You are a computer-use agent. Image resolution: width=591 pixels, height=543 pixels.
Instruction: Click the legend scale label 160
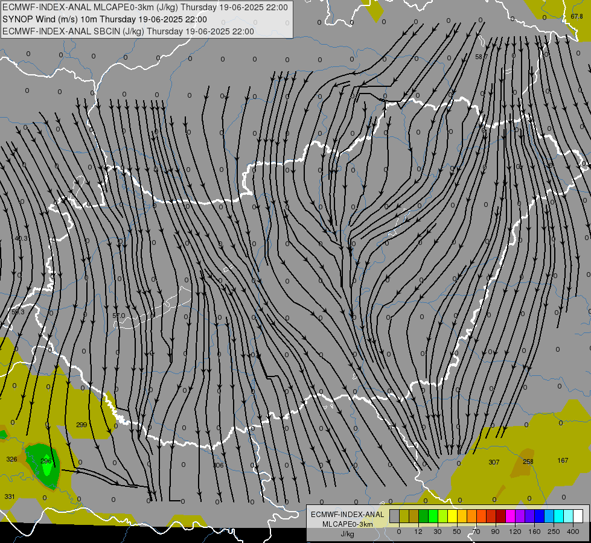(x=534, y=532)
